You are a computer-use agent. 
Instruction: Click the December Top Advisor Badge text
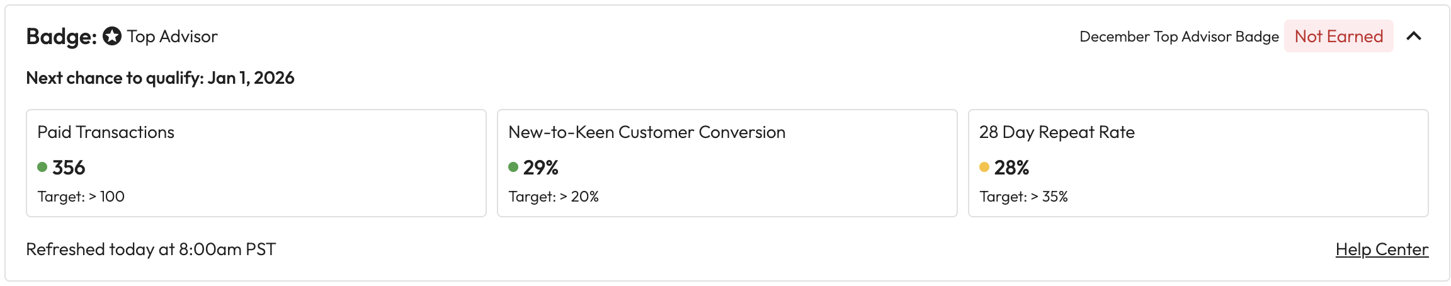click(x=1179, y=37)
